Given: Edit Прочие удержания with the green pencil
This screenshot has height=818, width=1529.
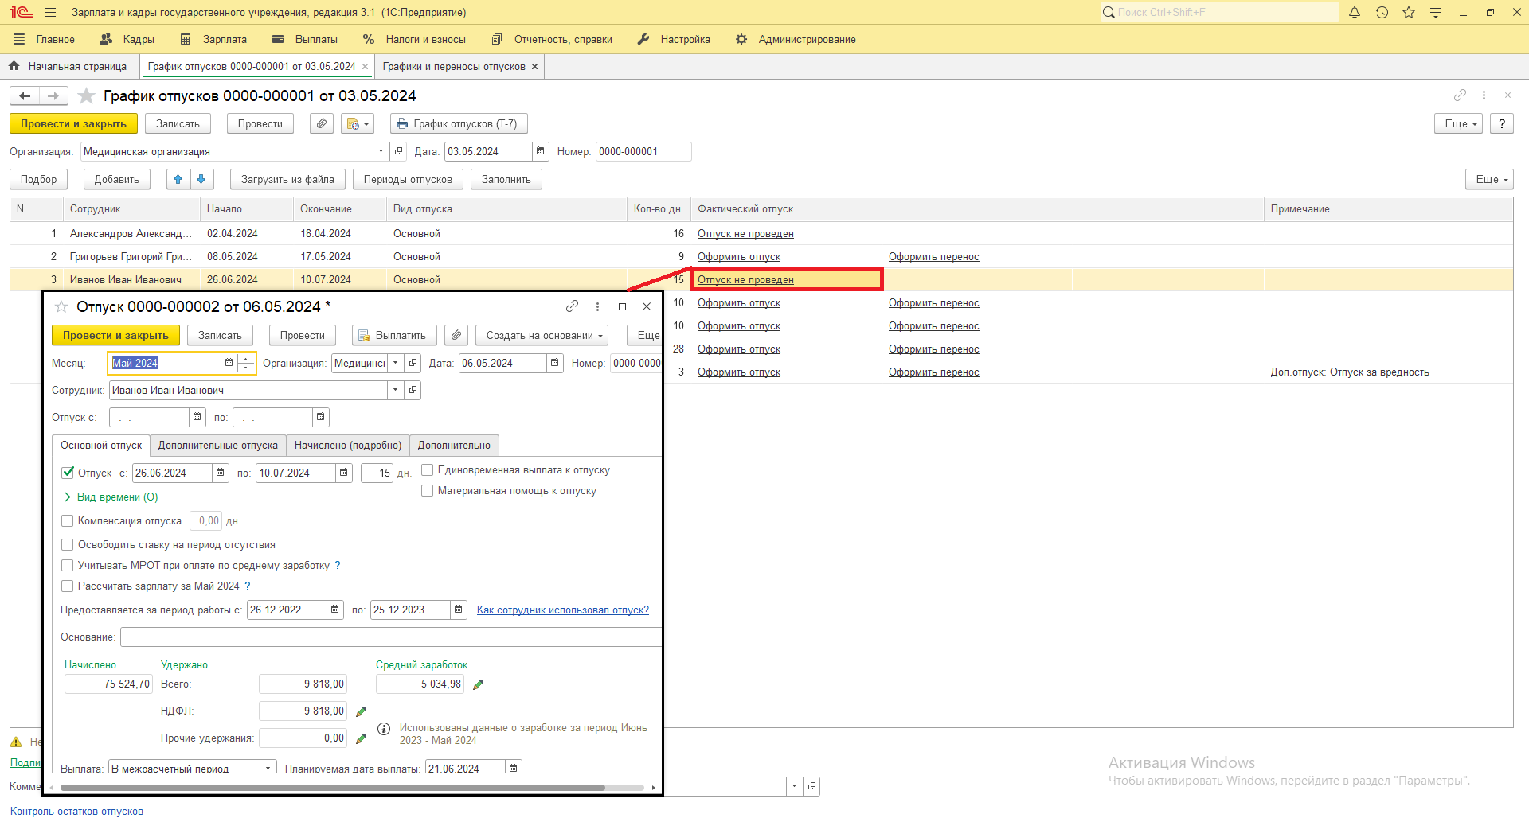Looking at the screenshot, I should (361, 738).
